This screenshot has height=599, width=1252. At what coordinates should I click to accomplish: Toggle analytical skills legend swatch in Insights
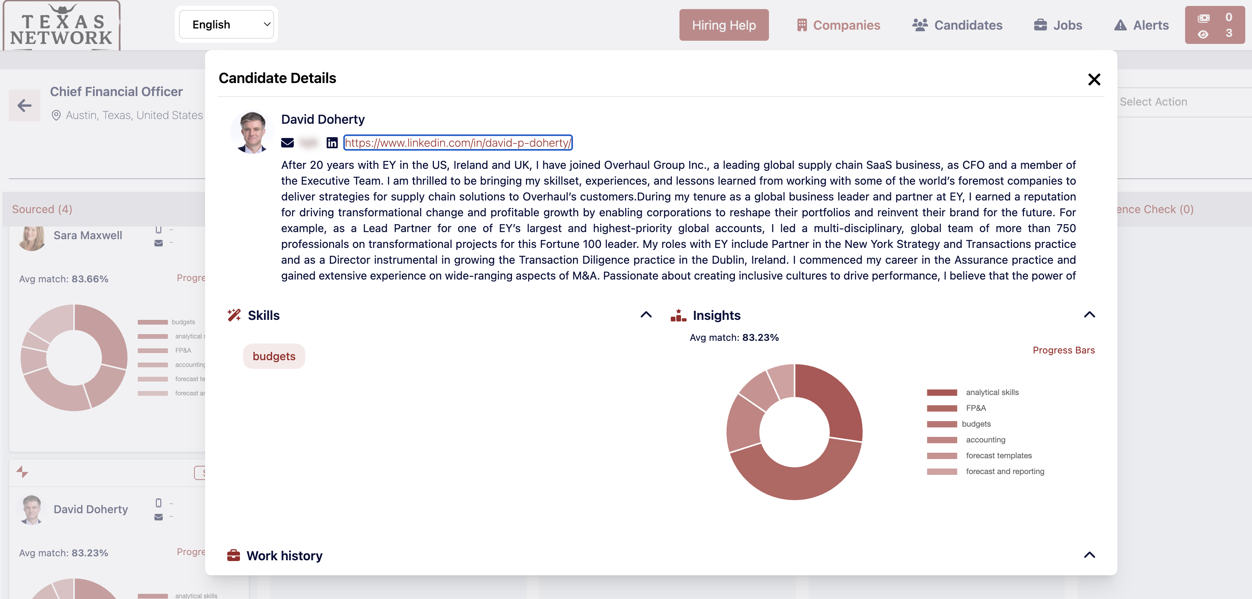(x=942, y=392)
